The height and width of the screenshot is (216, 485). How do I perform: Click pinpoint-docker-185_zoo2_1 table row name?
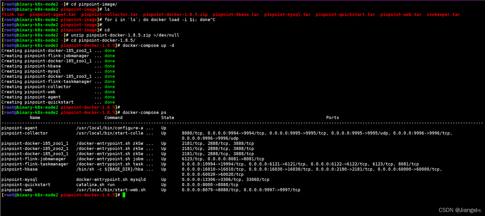[35, 149]
